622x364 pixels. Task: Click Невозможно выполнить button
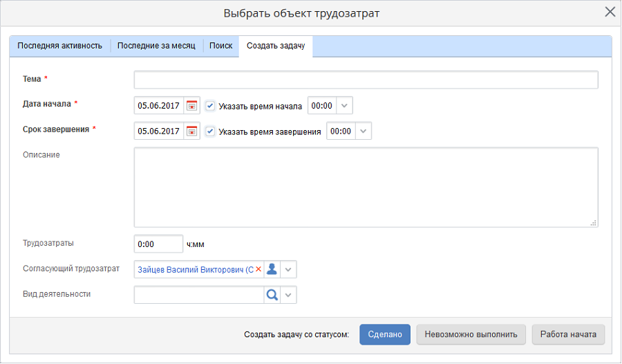(x=471, y=334)
